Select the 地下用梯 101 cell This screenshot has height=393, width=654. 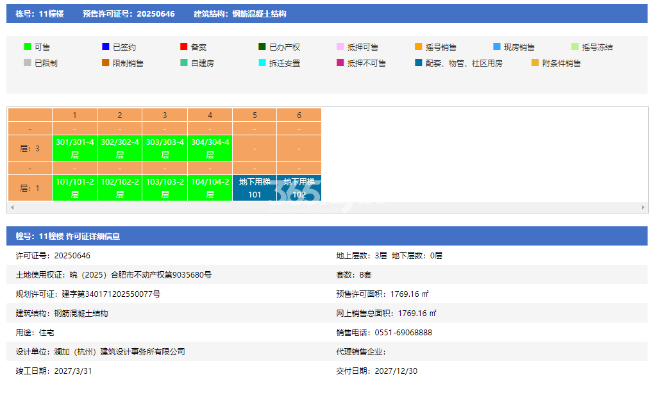point(255,188)
